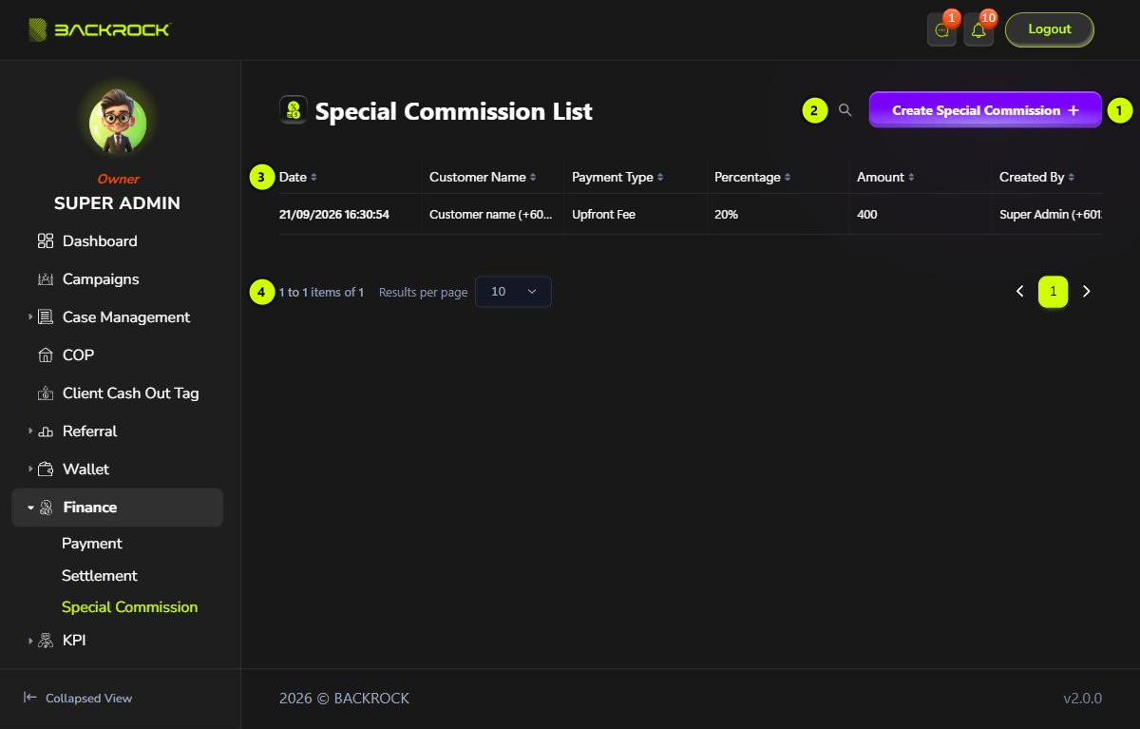This screenshot has height=729, width=1140.
Task: Click the 400 amount cell
Action: pos(866,215)
